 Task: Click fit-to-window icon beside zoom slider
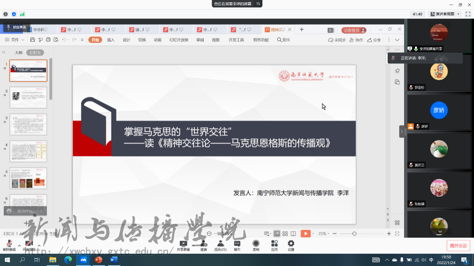point(397,234)
